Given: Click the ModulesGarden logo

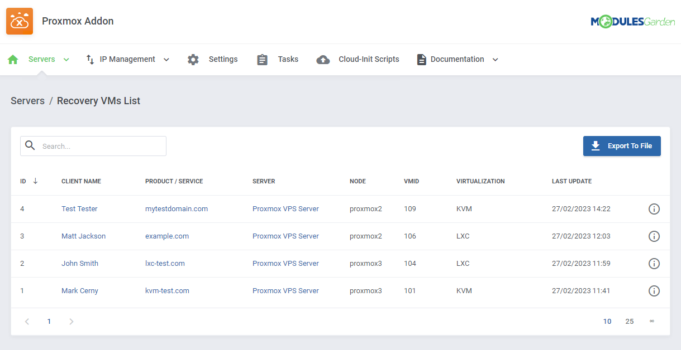Looking at the screenshot, I should pyautogui.click(x=632, y=22).
